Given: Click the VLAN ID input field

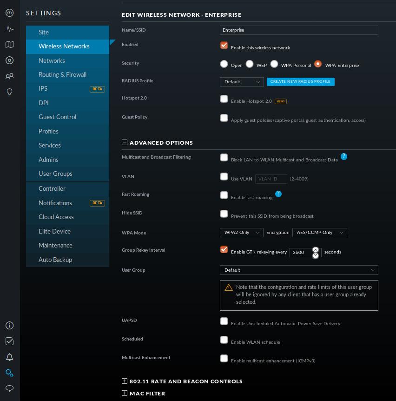Looking at the screenshot, I should [271, 179].
